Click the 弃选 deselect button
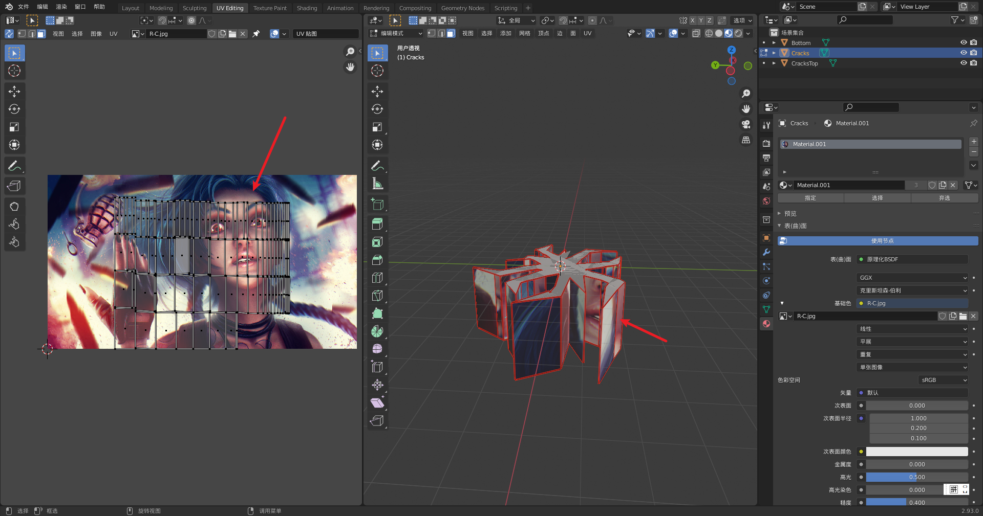This screenshot has height=516, width=983. pos(945,198)
